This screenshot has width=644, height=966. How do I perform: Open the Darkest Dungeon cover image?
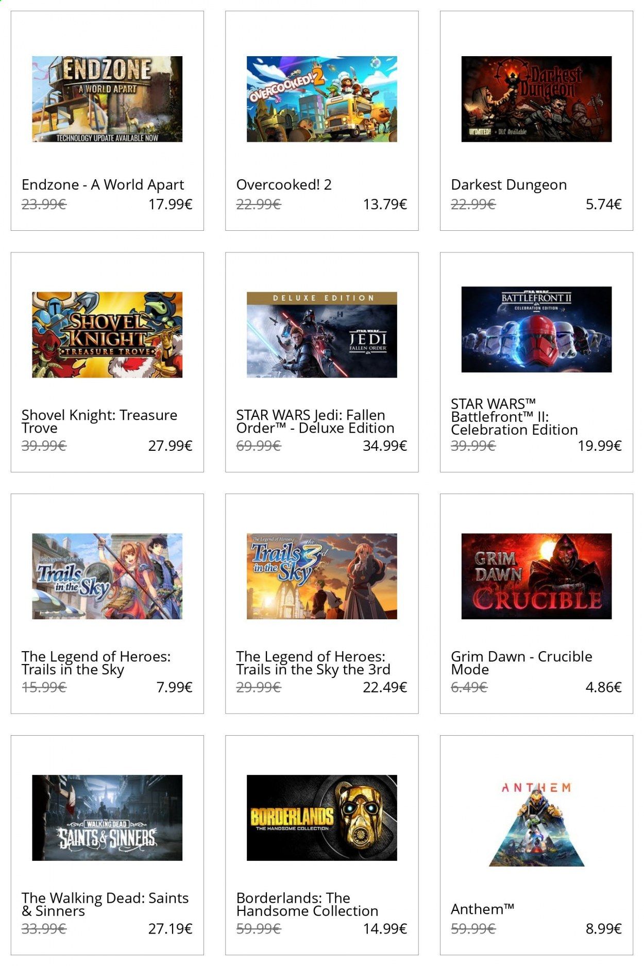tap(536, 99)
